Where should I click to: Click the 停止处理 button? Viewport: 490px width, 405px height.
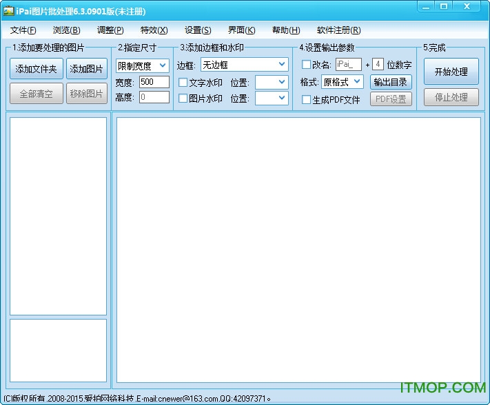451,97
